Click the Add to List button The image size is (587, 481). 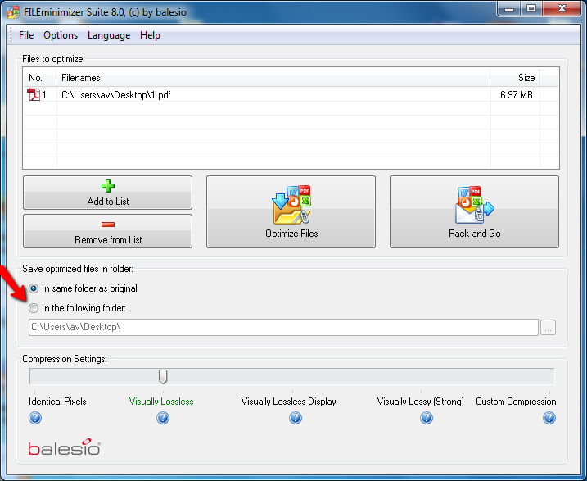[x=107, y=193]
